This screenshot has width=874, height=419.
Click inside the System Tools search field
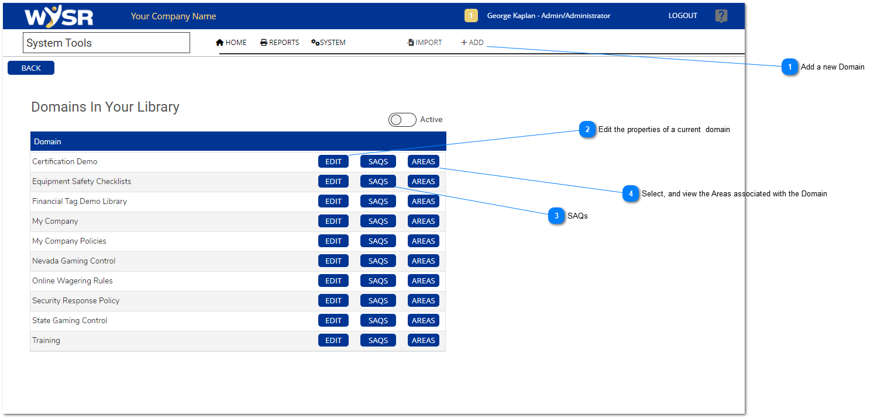point(106,42)
